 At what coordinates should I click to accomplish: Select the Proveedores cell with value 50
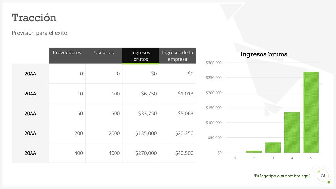tap(67, 113)
